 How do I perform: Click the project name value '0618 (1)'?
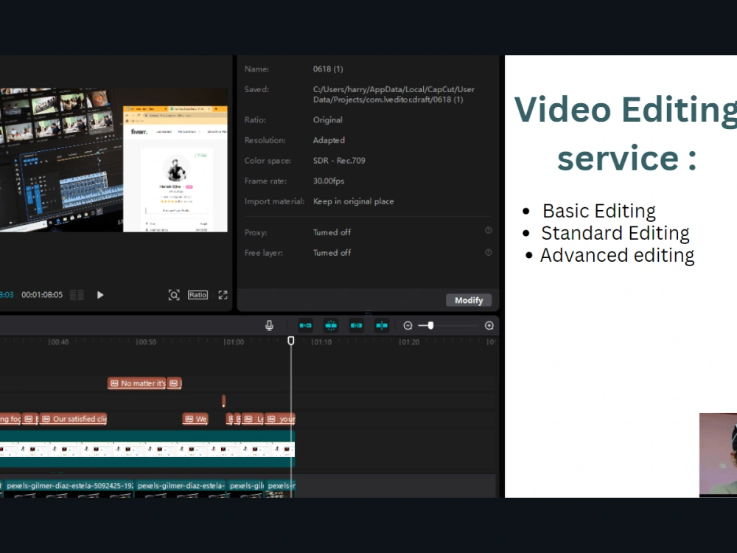coord(328,69)
